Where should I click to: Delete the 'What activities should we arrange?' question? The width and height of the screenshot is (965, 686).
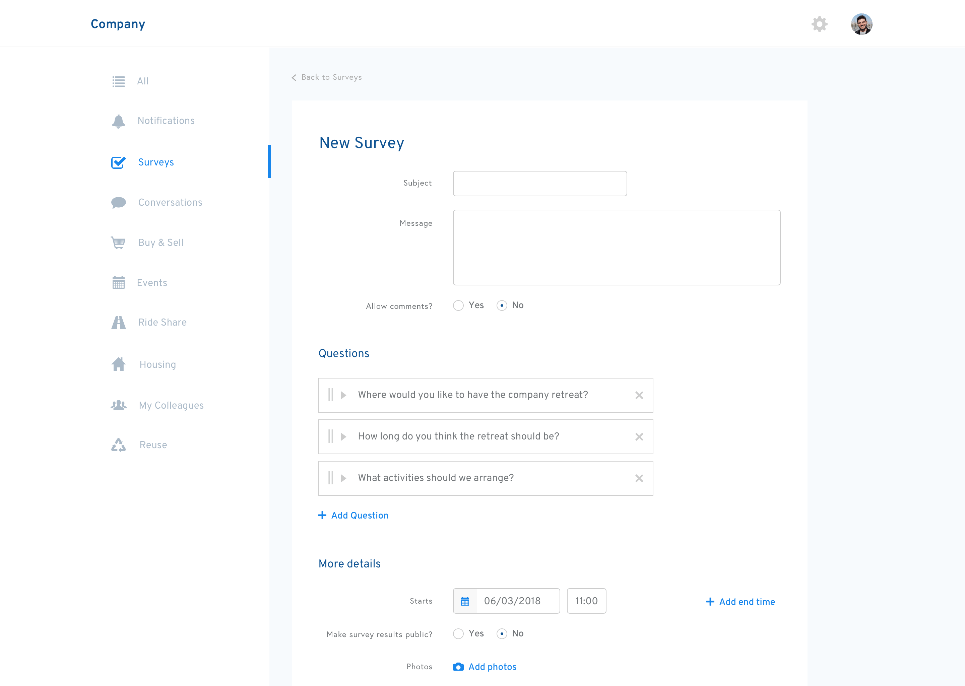pyautogui.click(x=639, y=478)
